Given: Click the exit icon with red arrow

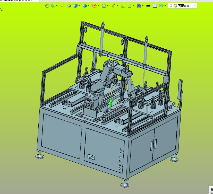Looking at the screenshot, I should coord(46,6).
